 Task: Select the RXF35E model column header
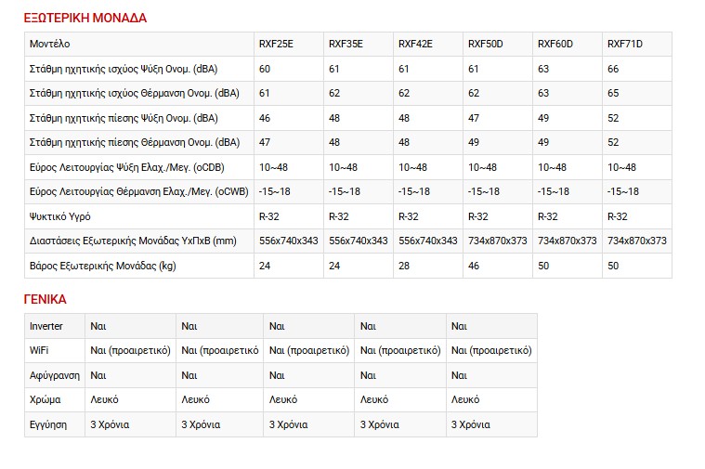(346, 44)
